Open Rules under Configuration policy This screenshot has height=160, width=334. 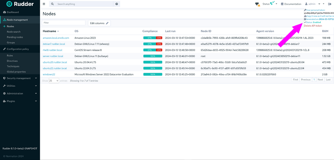pos(10,56)
